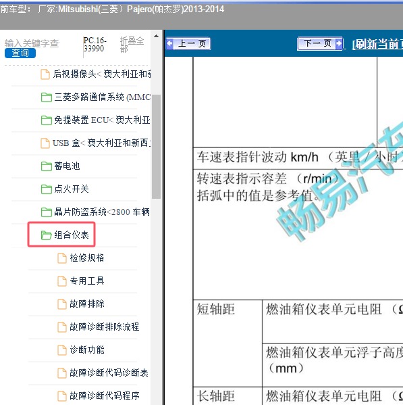403x405 pixels.
Task: Click page icon beside 故障诊断代码程序
Action: (61, 396)
